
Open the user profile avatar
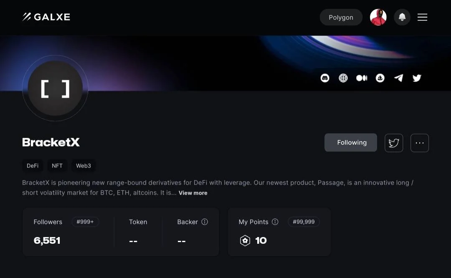pos(378,17)
